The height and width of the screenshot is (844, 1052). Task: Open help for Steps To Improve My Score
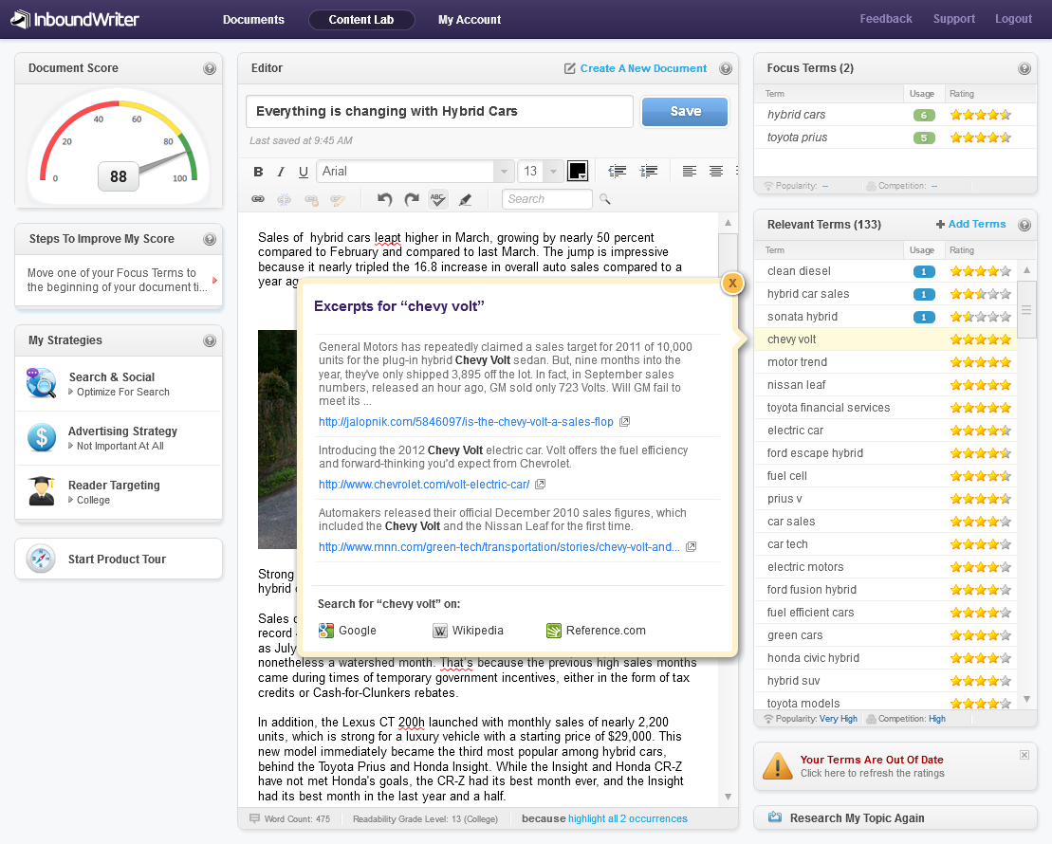tap(210, 240)
